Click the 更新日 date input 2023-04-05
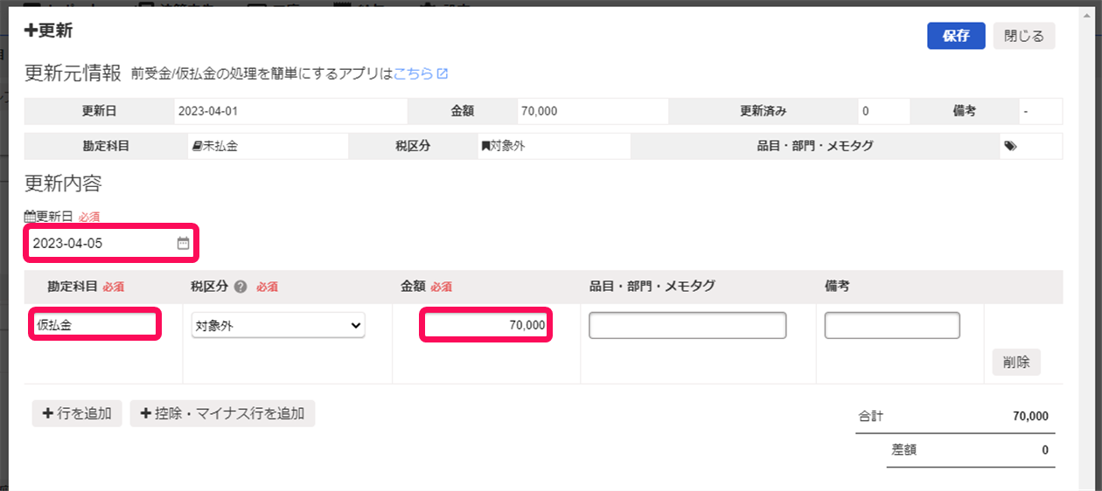The image size is (1102, 491). pyautogui.click(x=111, y=244)
